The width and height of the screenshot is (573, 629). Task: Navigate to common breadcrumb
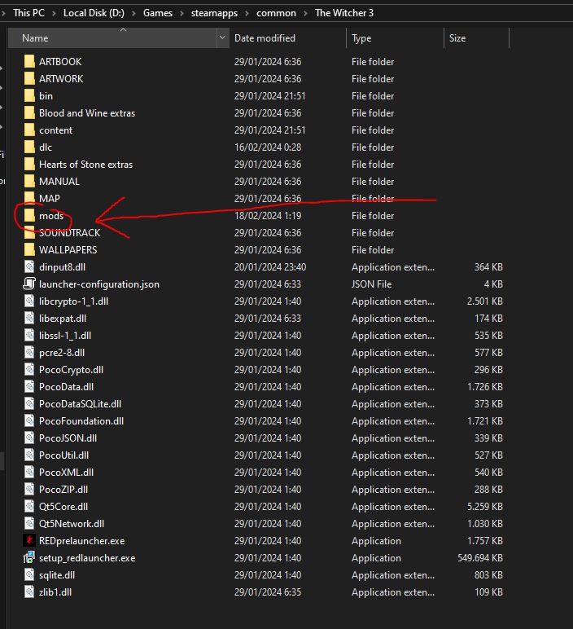pyautogui.click(x=276, y=13)
